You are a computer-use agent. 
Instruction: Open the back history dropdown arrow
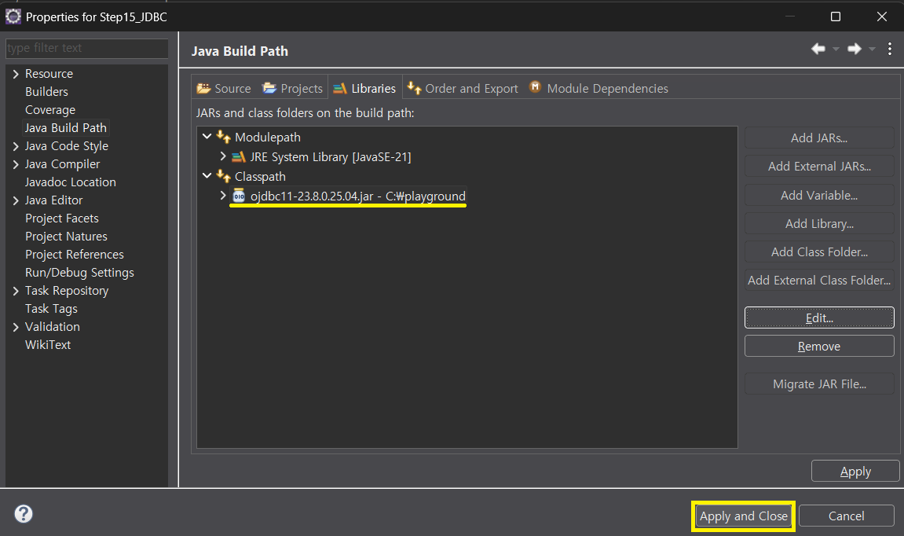[836, 50]
